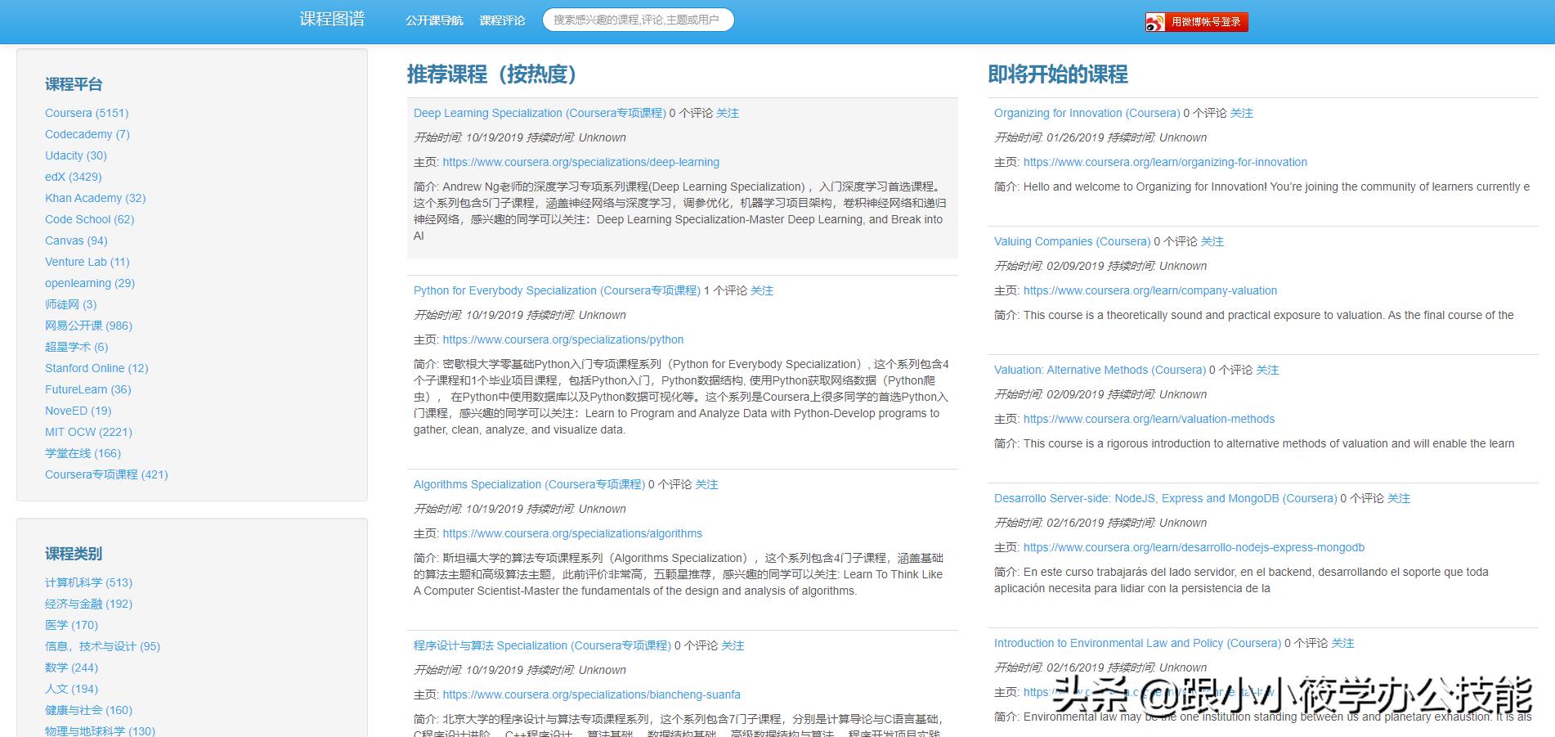Open Valuing Companies (Coursera) course
The width and height of the screenshot is (1555, 737).
coord(1071,241)
